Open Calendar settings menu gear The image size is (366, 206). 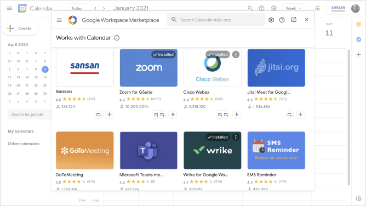274,8
